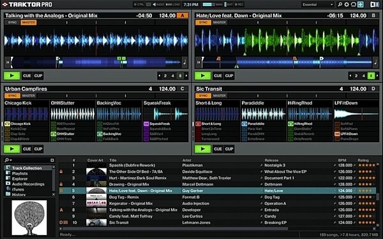Click the Native Instruments layout logo icon

click(375, 4)
